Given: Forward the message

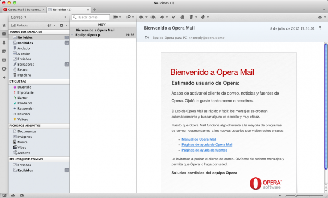Looking at the screenshot, I should 162,17.
